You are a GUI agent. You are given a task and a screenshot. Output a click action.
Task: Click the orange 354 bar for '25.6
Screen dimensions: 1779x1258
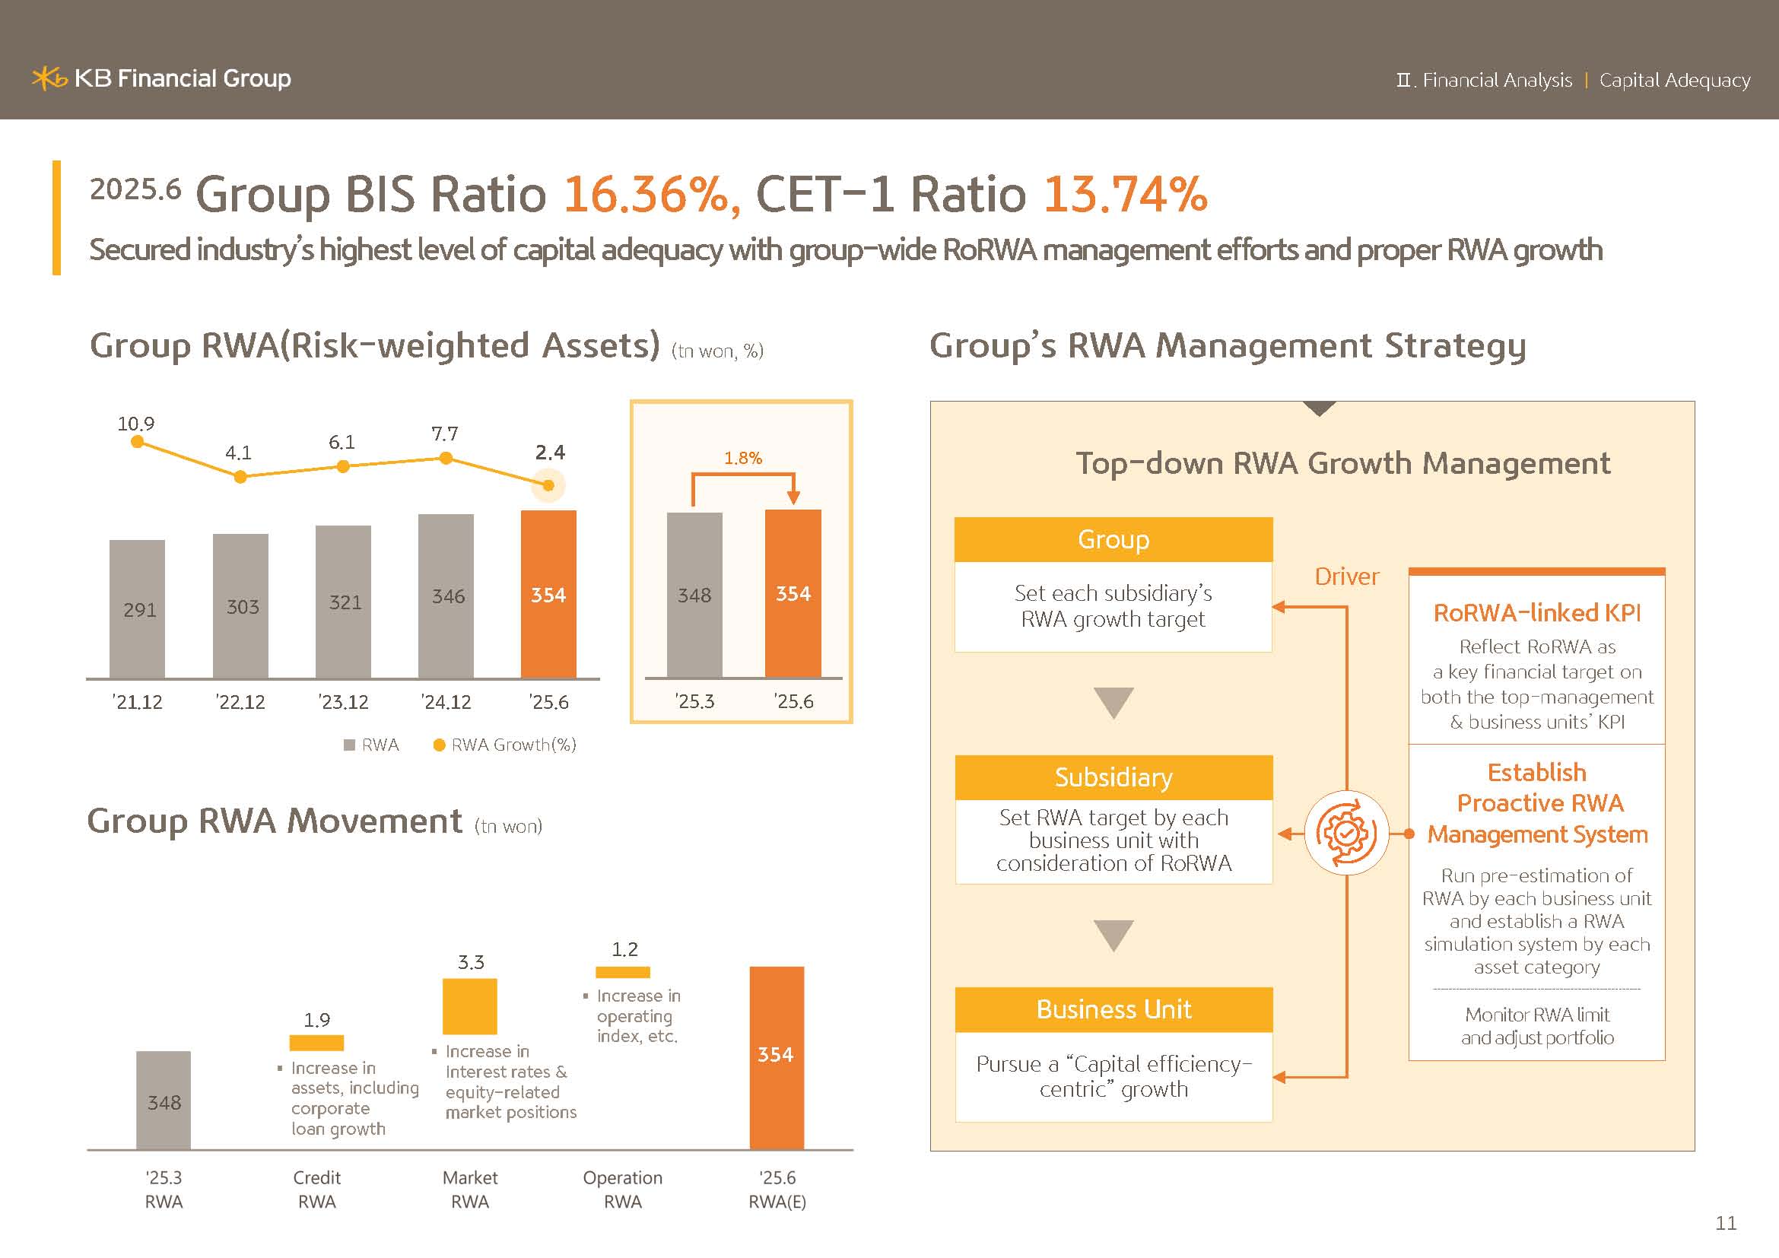[x=548, y=594]
